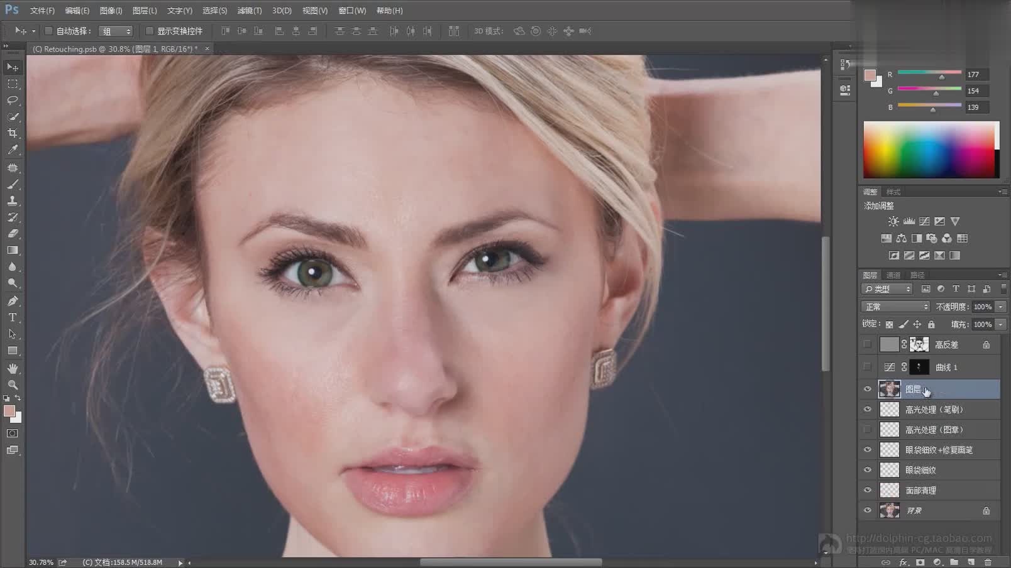Screen dimensions: 1011x568
Task: Enable the 显示变换控件 checkbox
Action: (x=150, y=31)
